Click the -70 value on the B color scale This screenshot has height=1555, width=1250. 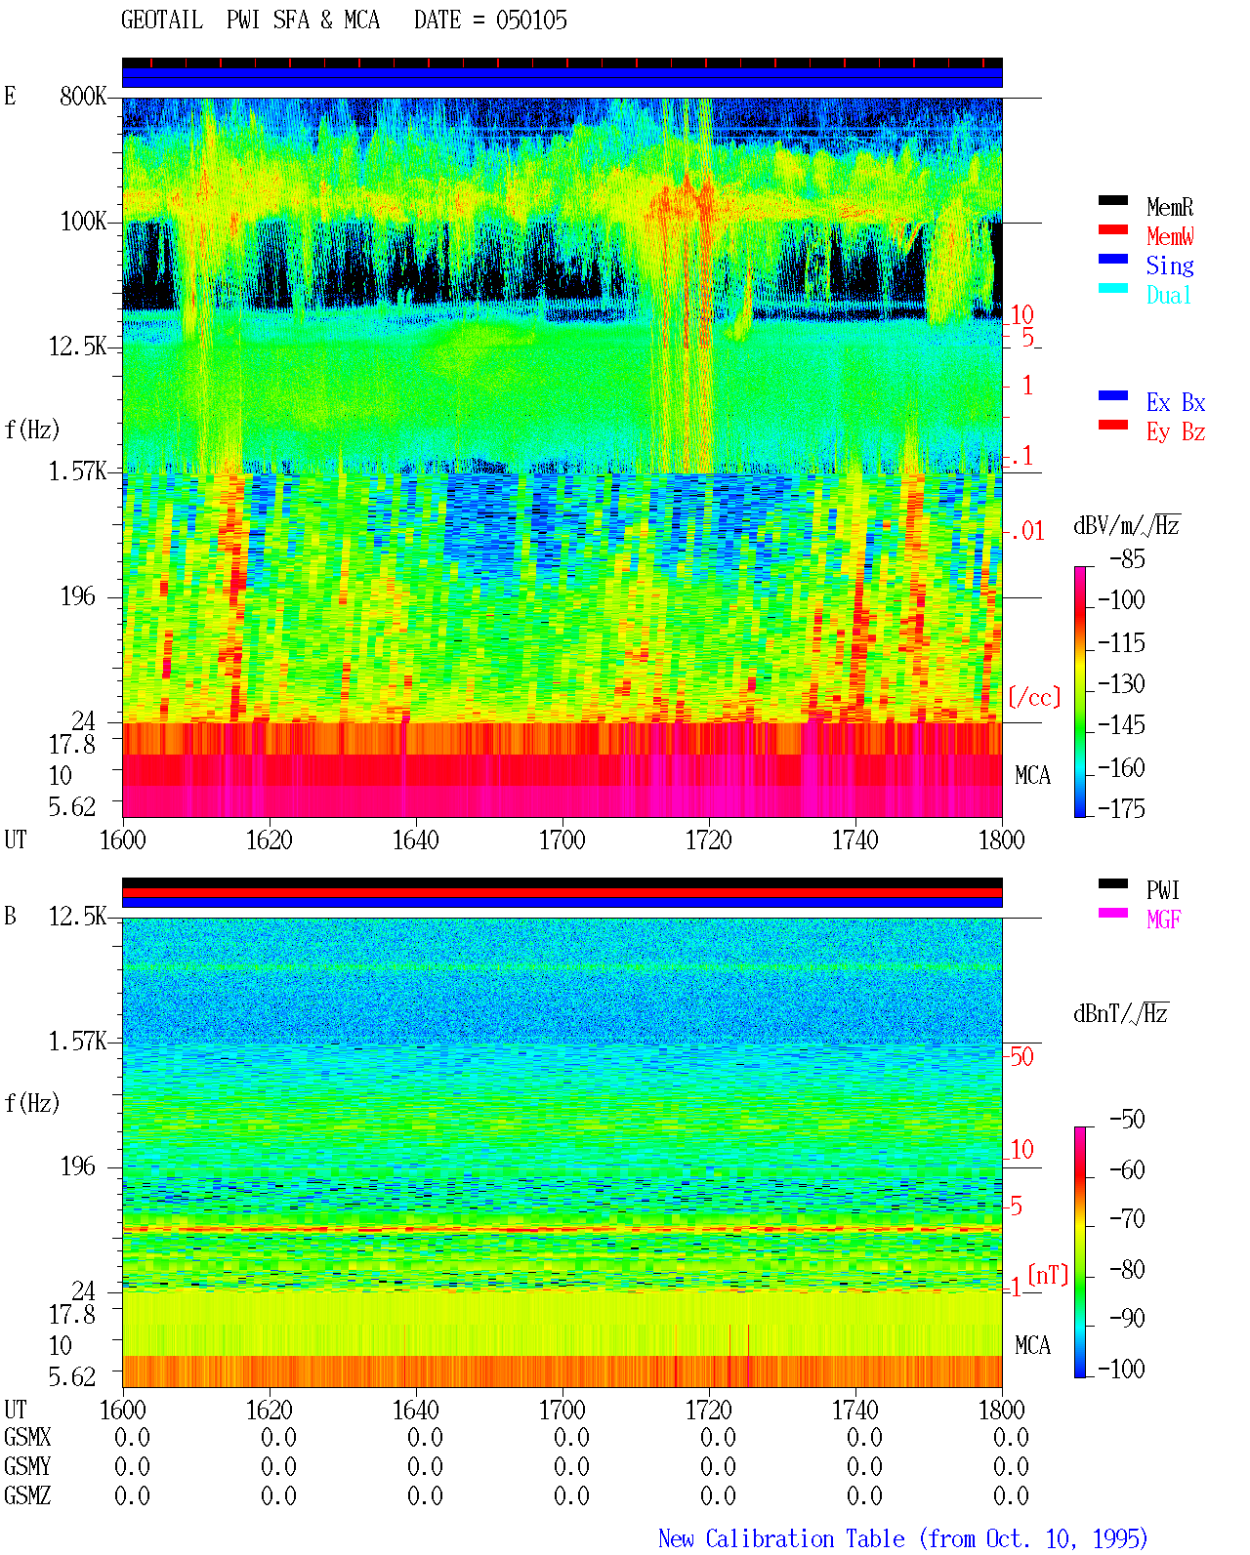point(1127,1219)
